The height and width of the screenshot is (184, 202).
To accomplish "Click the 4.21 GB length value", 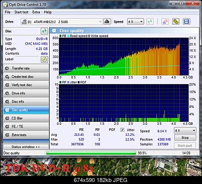I will (x=42, y=49).
